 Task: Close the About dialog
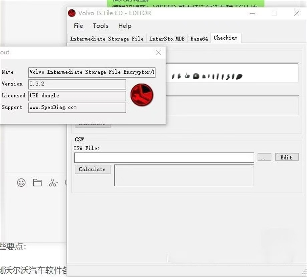point(158,52)
